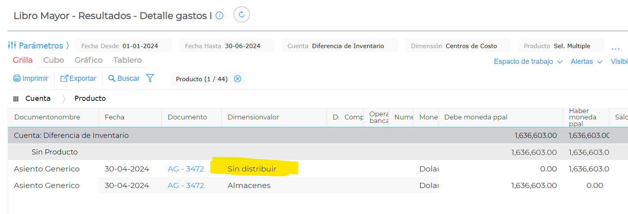Click the refresh report icon
Viewport: 628px width, 214px height.
tap(241, 15)
